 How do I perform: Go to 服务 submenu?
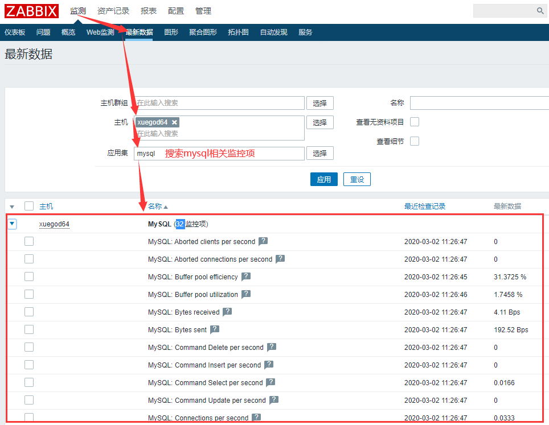(x=305, y=32)
